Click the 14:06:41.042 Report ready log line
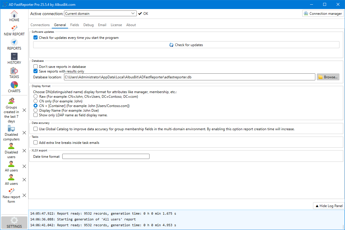 coord(103,225)
